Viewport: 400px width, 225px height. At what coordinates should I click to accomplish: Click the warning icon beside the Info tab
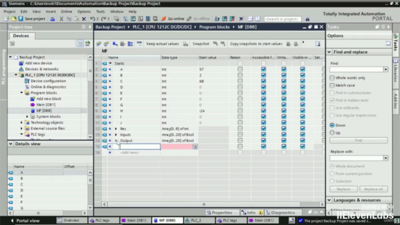[261, 212]
